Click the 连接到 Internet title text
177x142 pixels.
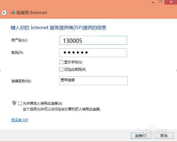[32, 13]
